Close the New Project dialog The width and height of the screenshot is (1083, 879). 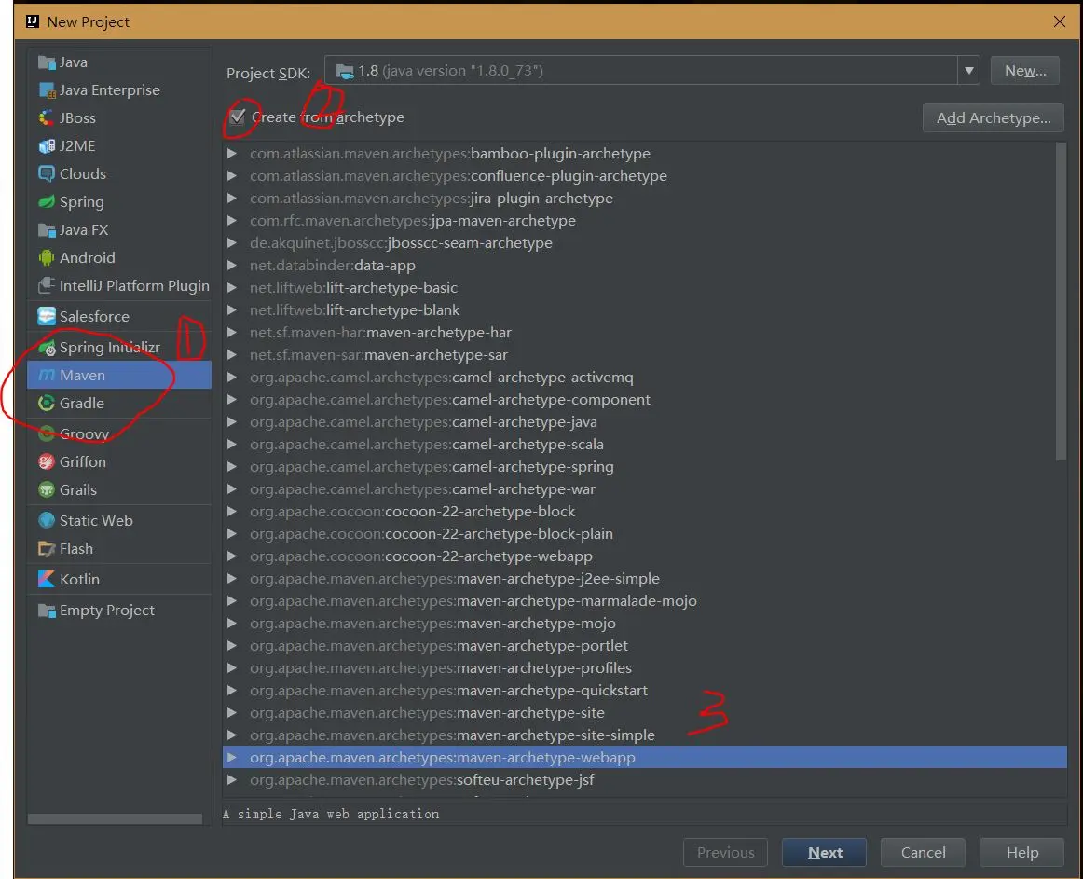click(1059, 21)
